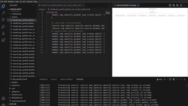Close the global_top_tracks_daily.mmd editor tab

tap(83, 5)
